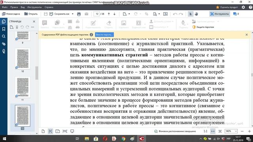Open the Справка menu
The image size is (253, 142).
[49, 7]
